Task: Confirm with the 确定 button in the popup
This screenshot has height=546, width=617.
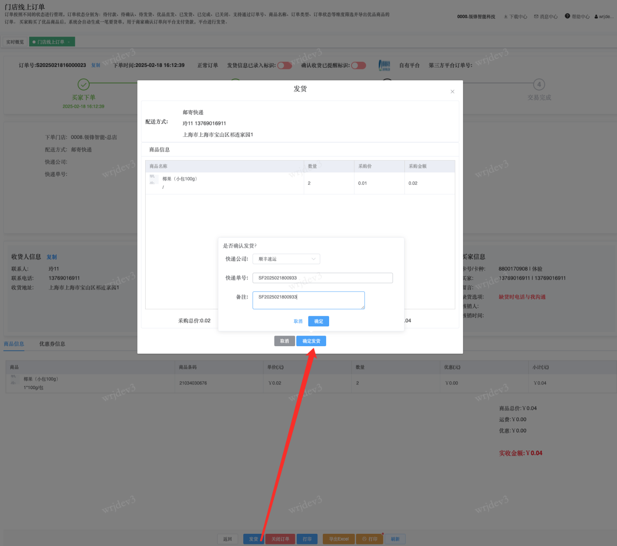Action: [319, 321]
